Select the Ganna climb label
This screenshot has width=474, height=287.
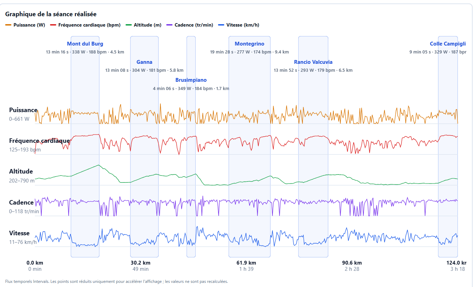pos(144,62)
